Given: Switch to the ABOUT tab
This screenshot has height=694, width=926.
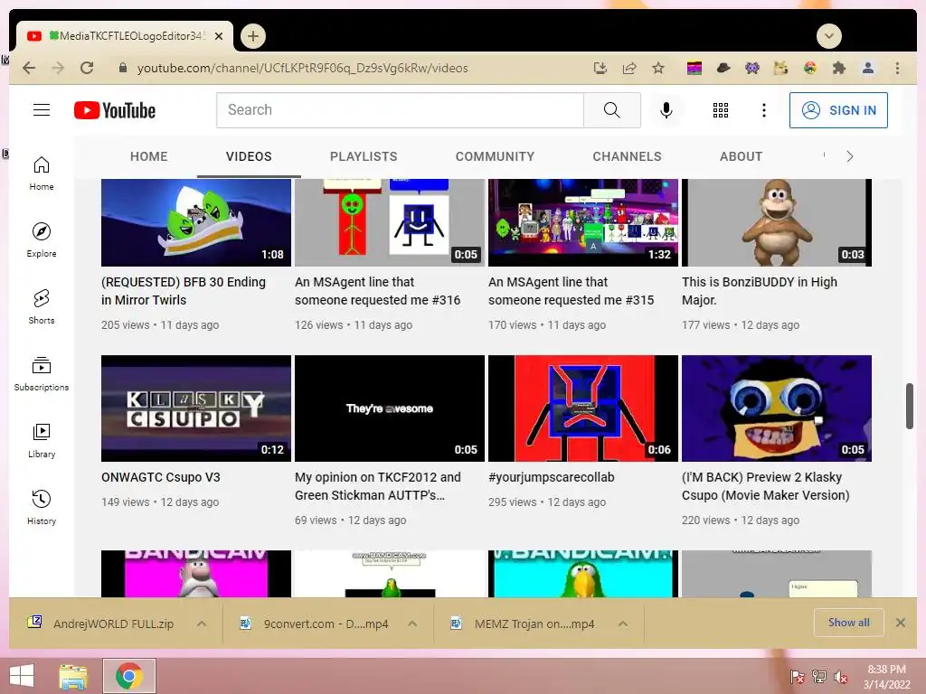Looking at the screenshot, I should coord(741,156).
